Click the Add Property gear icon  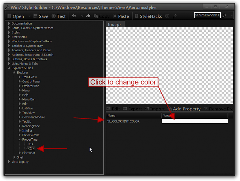click(170, 109)
